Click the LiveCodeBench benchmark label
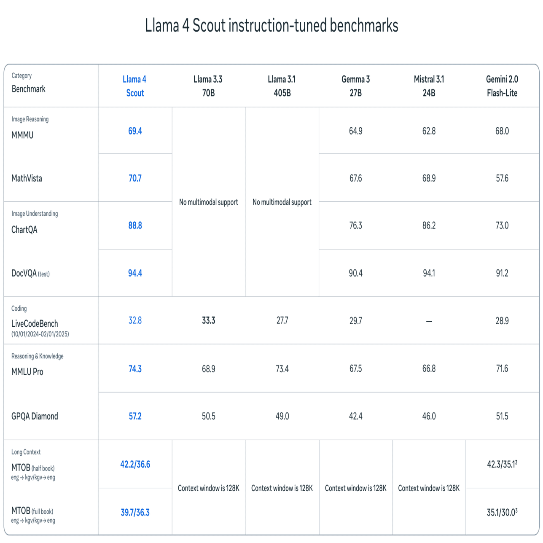 pyautogui.click(x=35, y=324)
